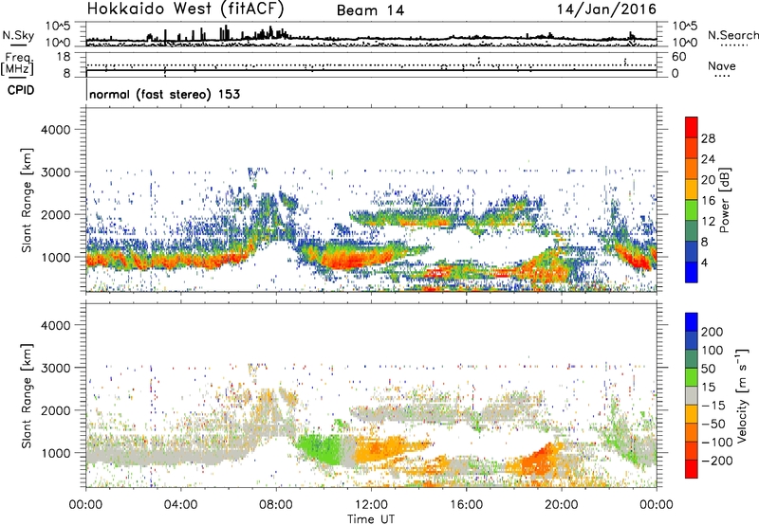Click '3000' on the velocity panel range axis
The image size is (759, 525).
(56, 368)
